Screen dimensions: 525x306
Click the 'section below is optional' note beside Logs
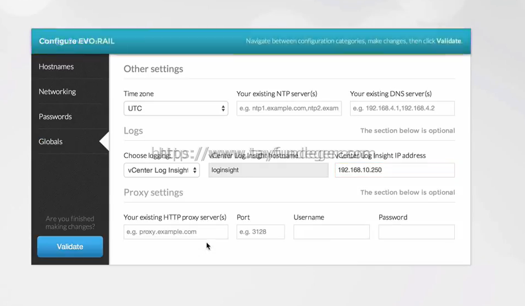[407, 130]
